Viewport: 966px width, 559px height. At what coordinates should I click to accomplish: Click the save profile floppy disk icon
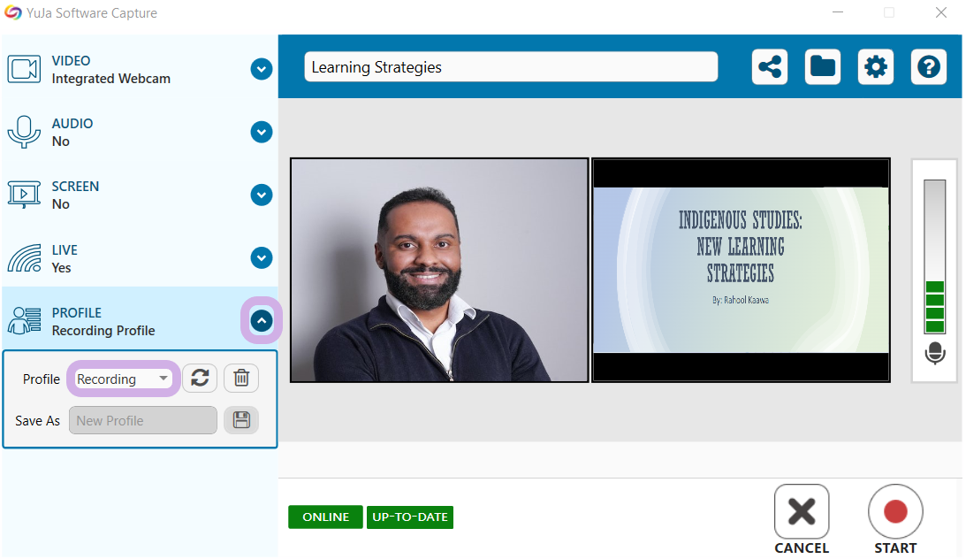[x=241, y=421]
